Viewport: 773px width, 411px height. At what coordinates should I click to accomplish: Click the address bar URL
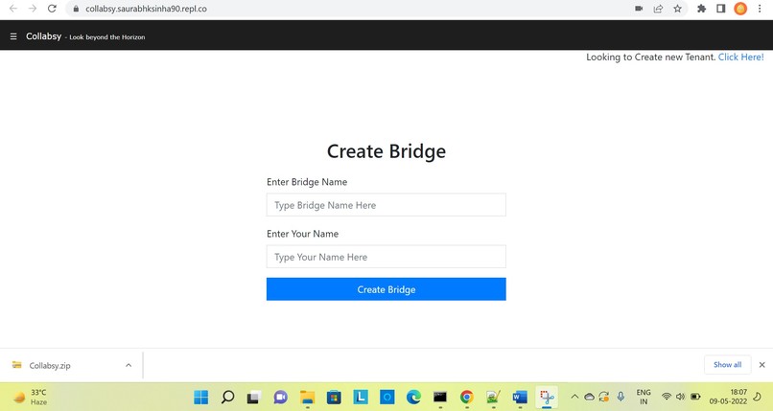pos(146,9)
